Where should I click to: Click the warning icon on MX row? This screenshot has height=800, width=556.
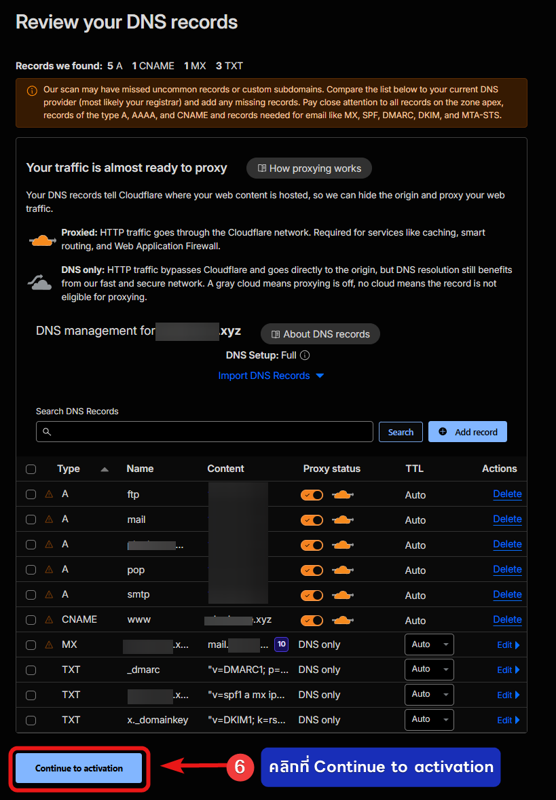click(x=49, y=644)
